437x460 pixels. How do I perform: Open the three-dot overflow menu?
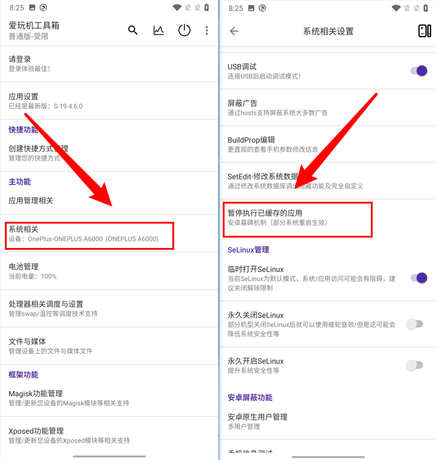[x=207, y=30]
